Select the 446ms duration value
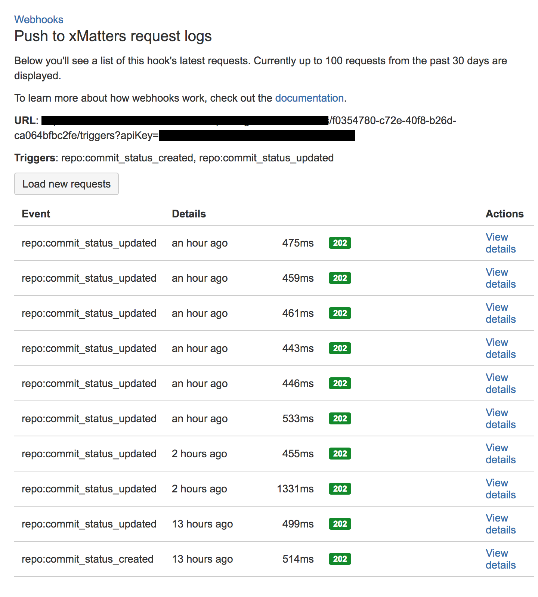This screenshot has width=538, height=597. click(x=298, y=383)
